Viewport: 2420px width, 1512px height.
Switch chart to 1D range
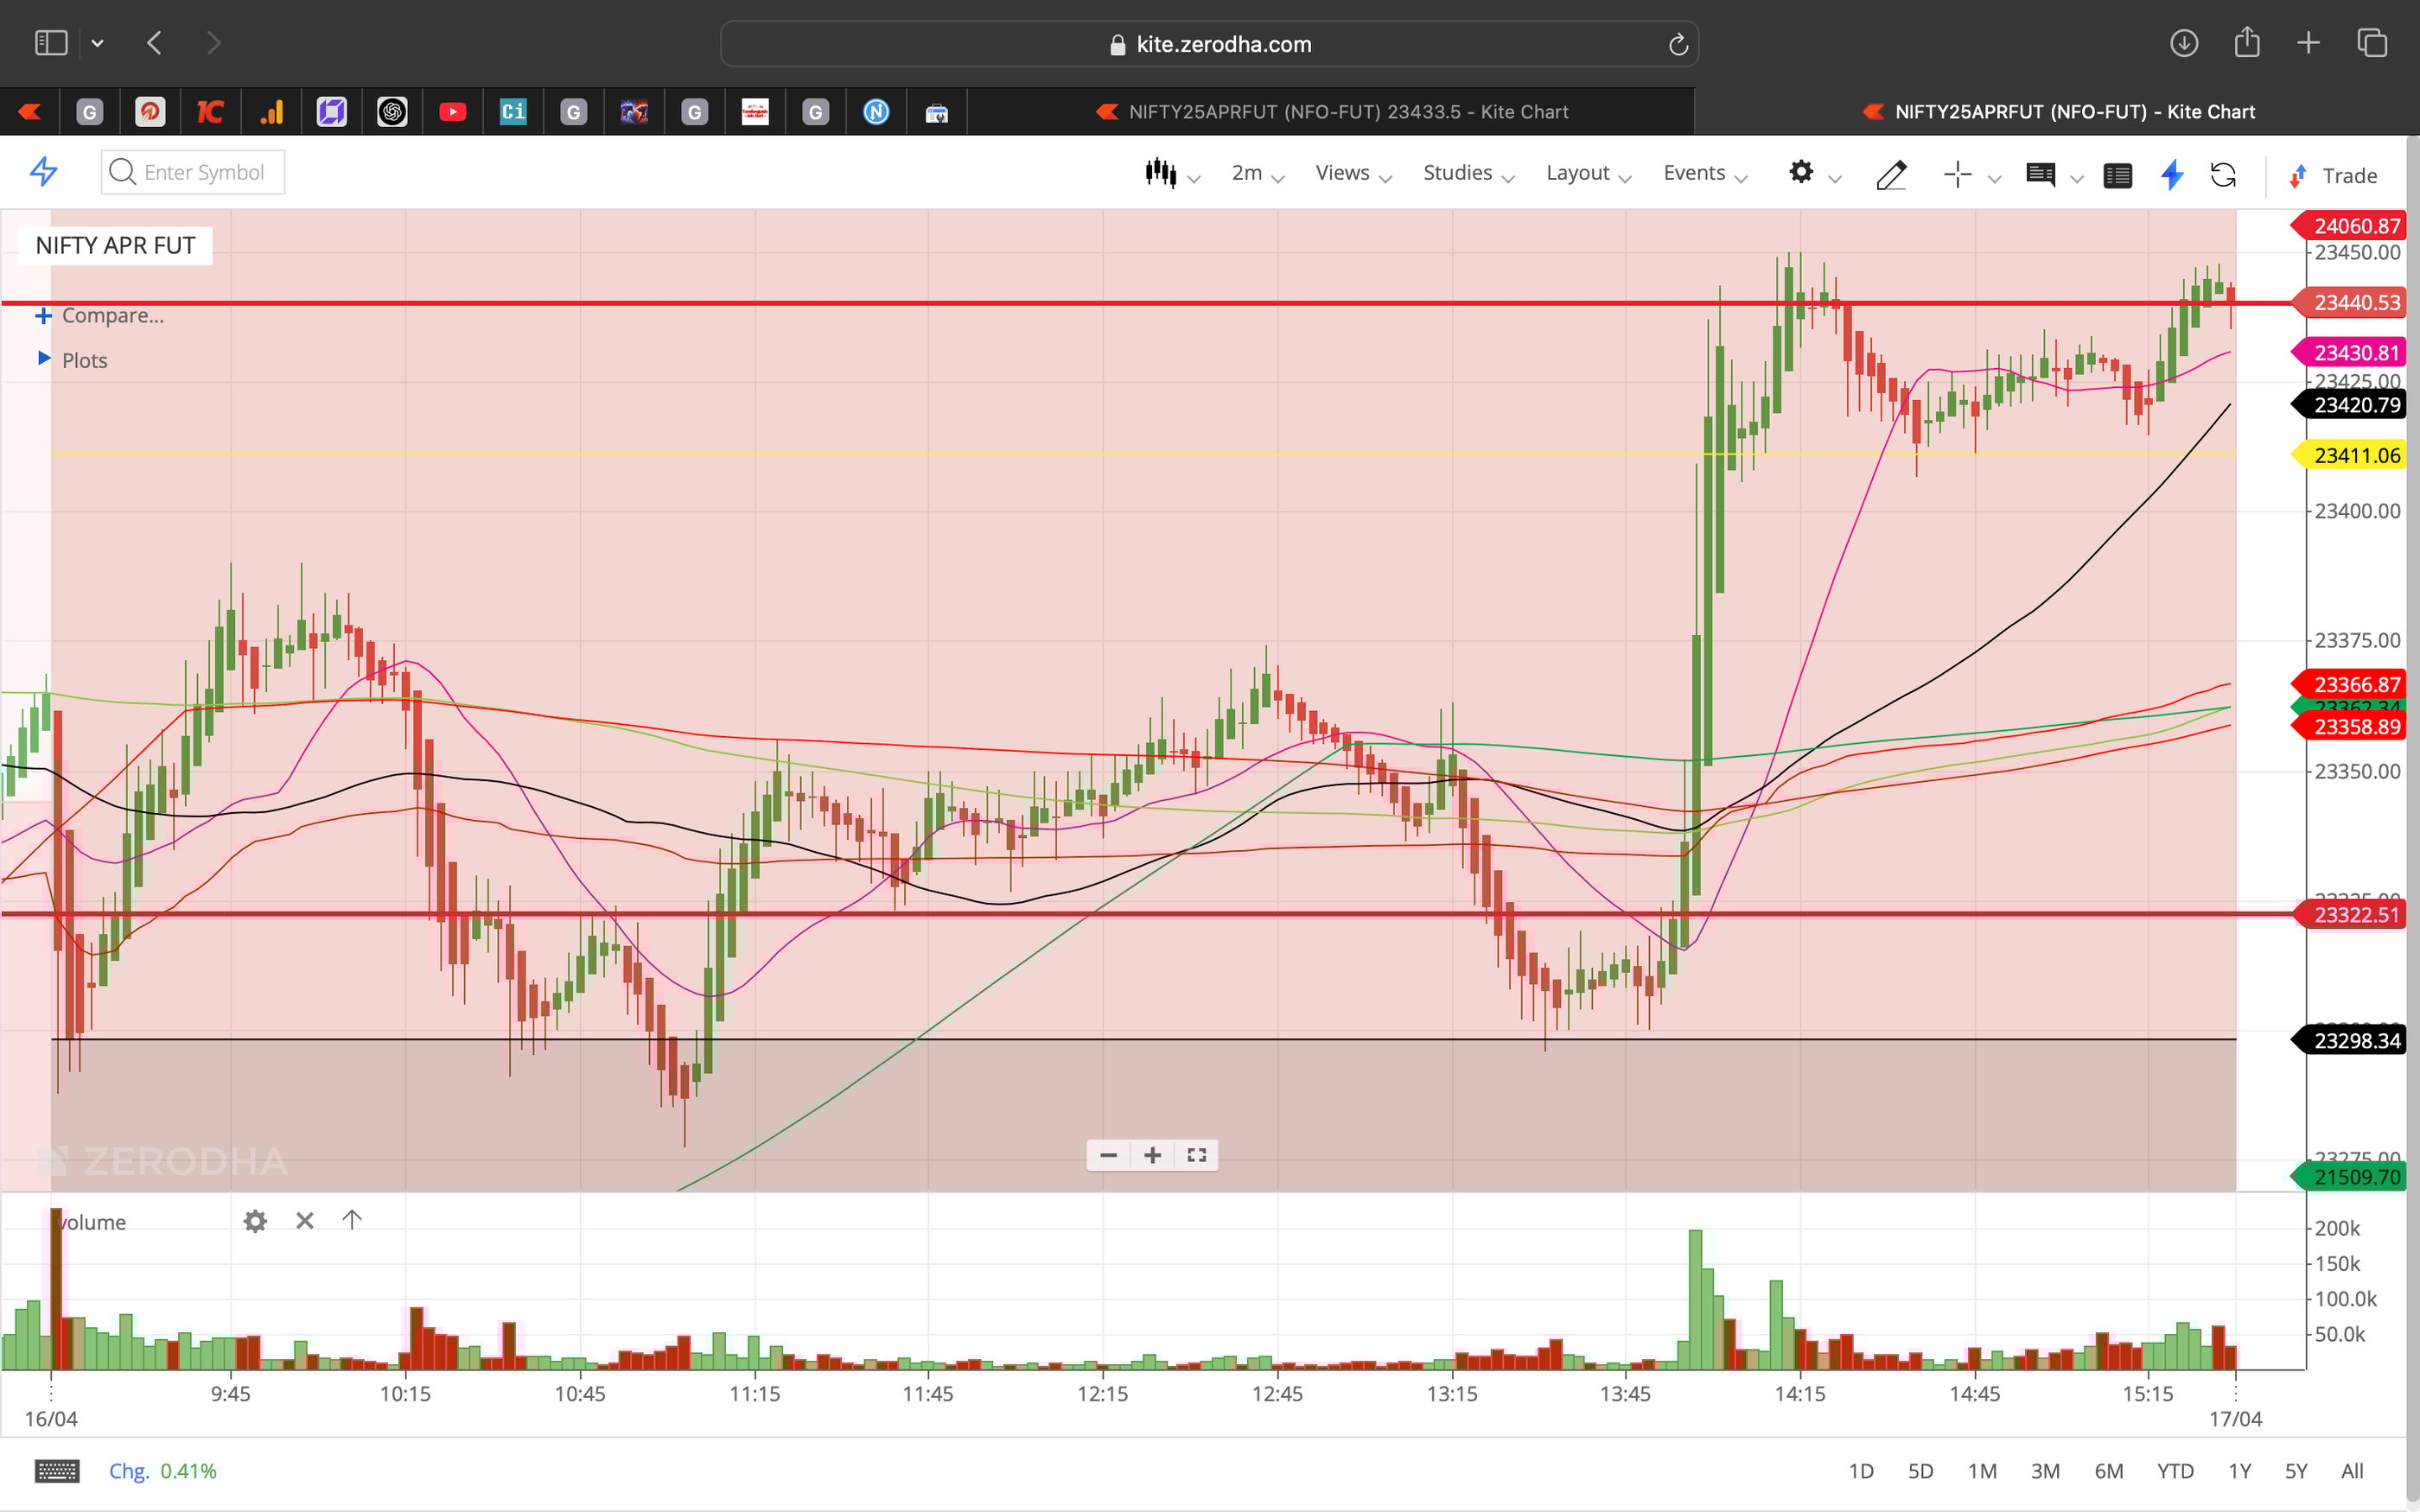coord(1863,1470)
